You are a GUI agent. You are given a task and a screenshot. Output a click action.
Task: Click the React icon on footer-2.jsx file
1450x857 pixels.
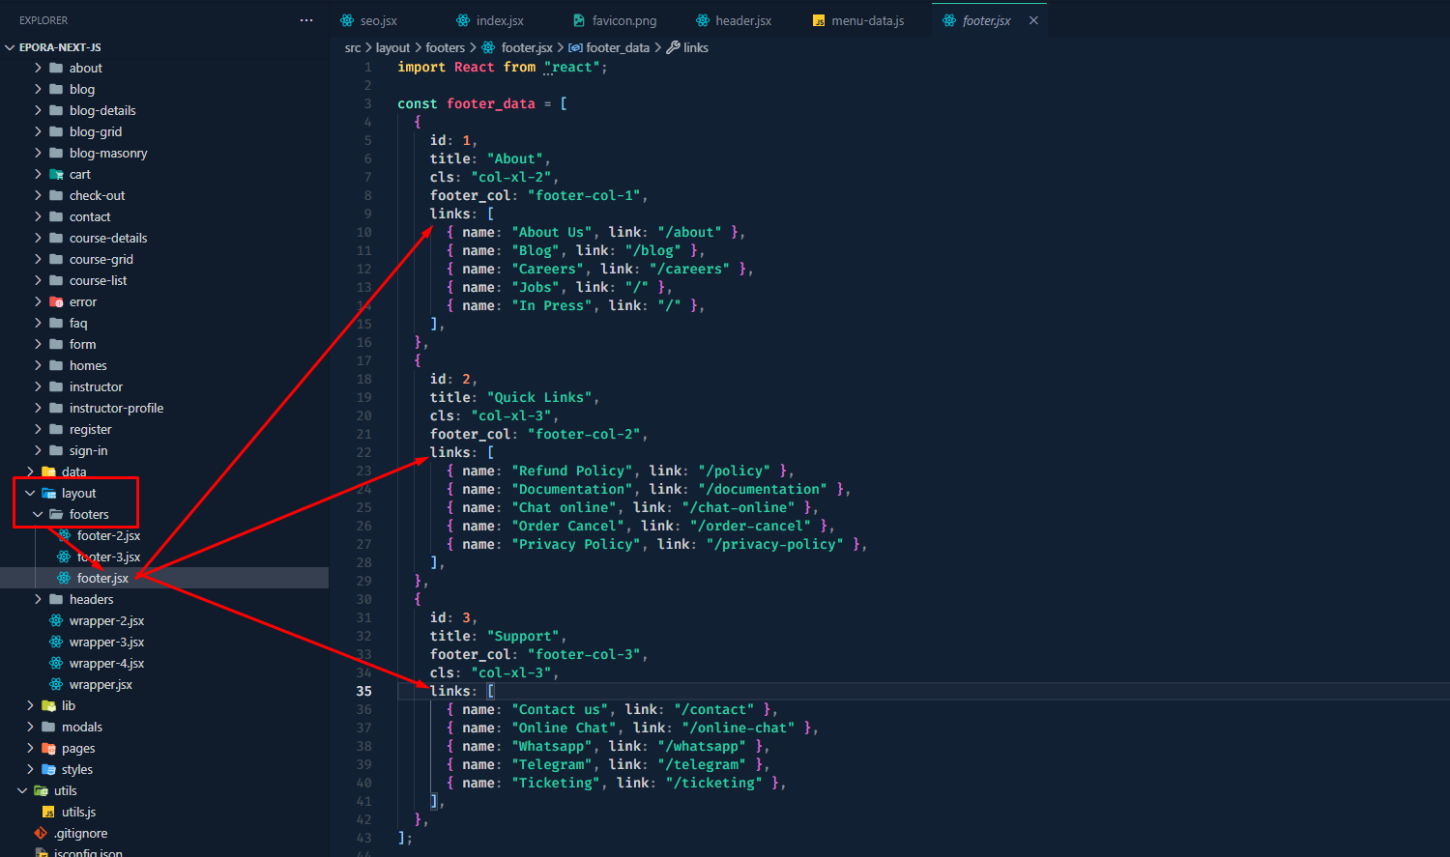[x=65, y=535]
